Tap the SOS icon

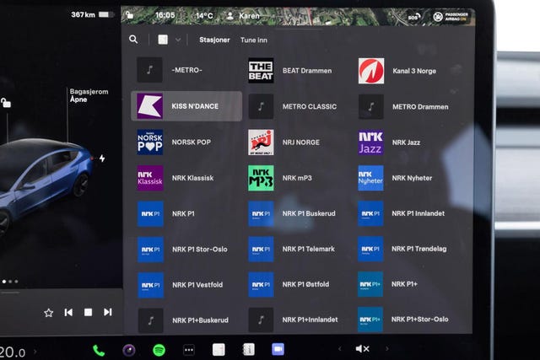(x=413, y=17)
